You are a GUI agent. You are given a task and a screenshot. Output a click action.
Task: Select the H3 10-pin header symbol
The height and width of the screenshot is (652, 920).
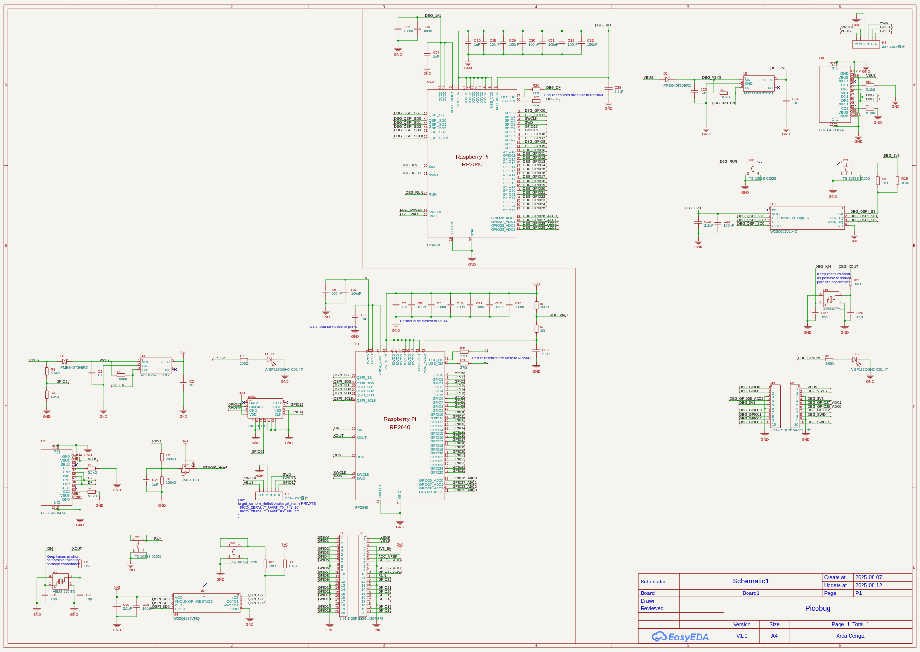pyautogui.click(x=775, y=406)
